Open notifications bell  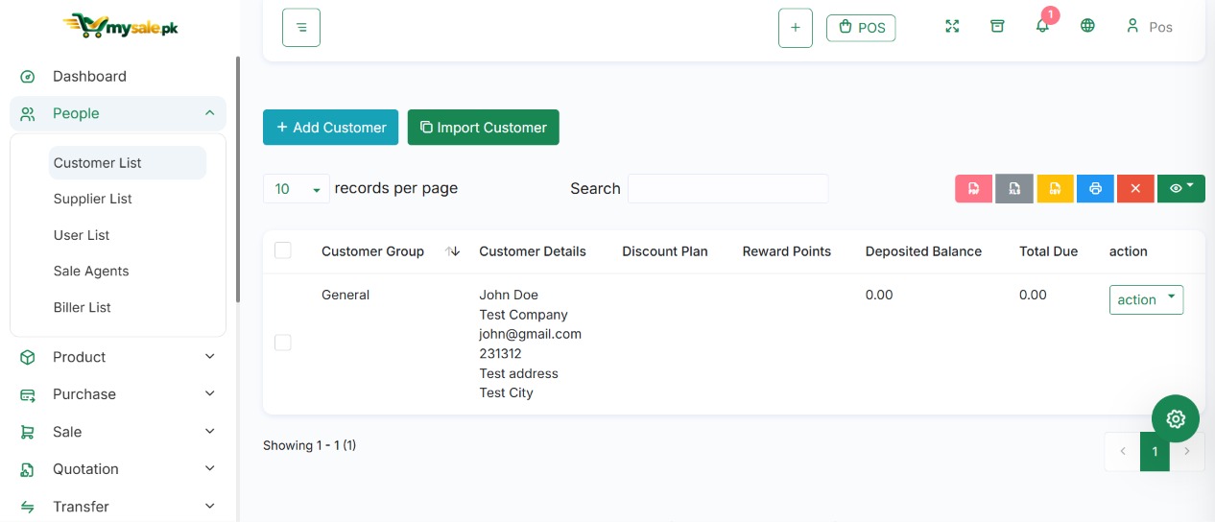point(1042,26)
